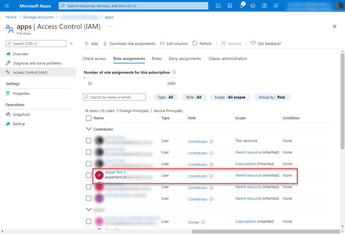The width and height of the screenshot is (345, 234).
Task: Click the apps breadcrumb link
Action: tap(109, 17)
